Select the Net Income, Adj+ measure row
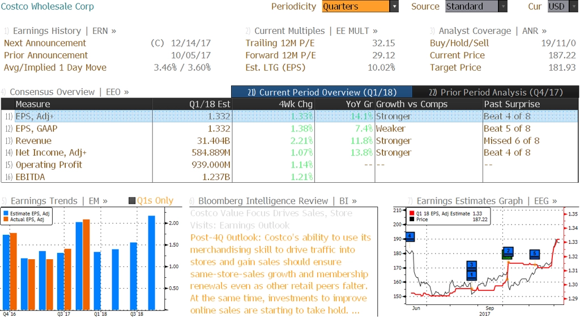 [x=289, y=153]
